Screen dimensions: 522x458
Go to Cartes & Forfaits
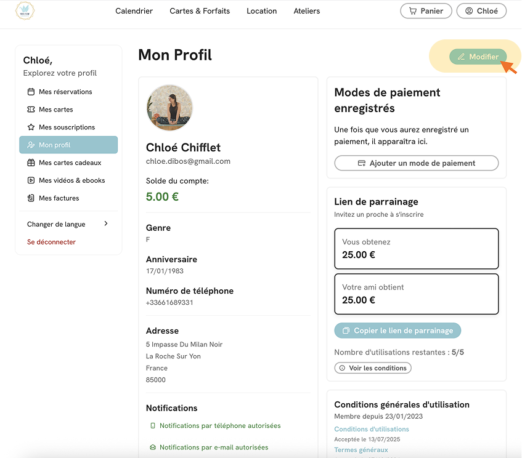[200, 11]
